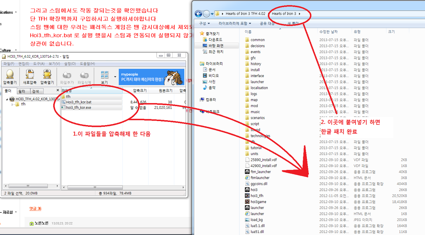
Task: Open the 편집(E) menu in ALZip
Action: [x=24, y=64]
